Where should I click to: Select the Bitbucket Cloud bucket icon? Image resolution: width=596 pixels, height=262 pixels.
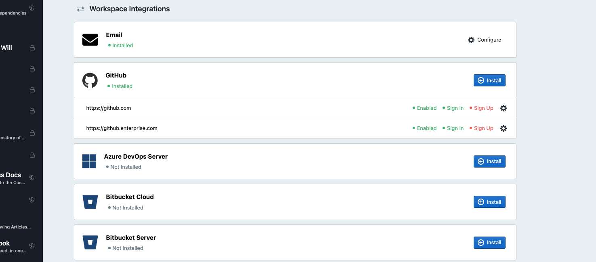[x=90, y=202]
